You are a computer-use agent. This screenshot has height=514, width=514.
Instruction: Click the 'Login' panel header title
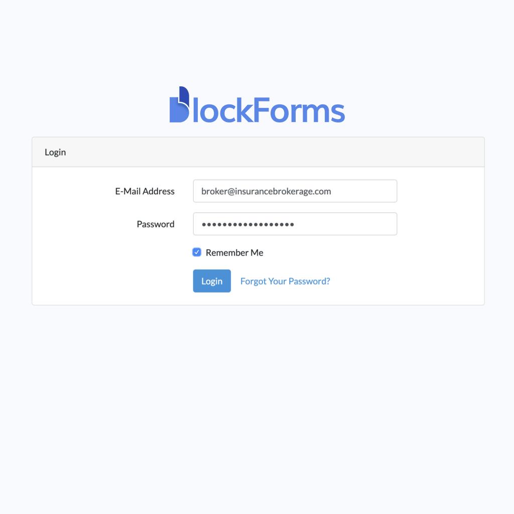55,152
